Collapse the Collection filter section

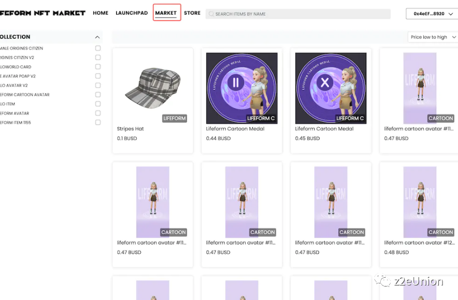97,37
